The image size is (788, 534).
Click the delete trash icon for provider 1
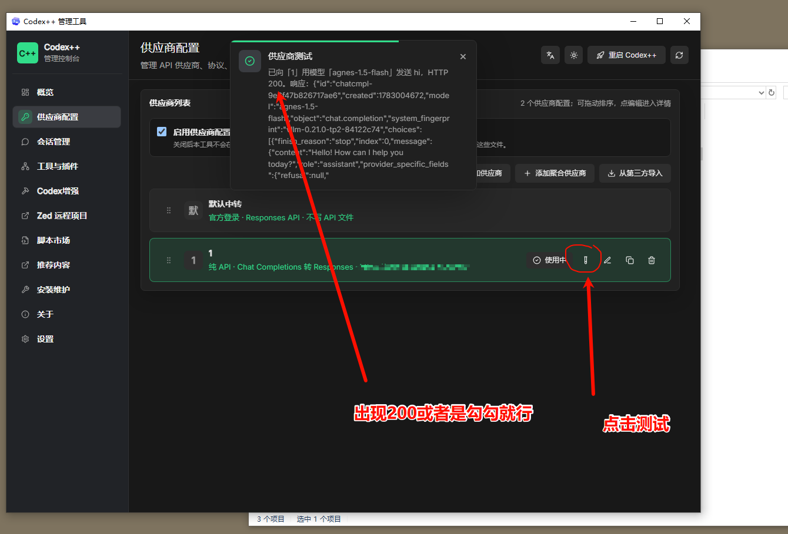[652, 260]
